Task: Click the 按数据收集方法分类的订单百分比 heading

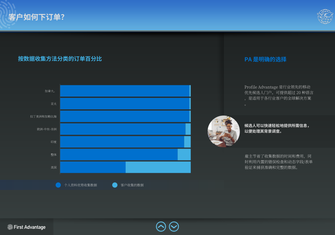Action: tap(60, 59)
